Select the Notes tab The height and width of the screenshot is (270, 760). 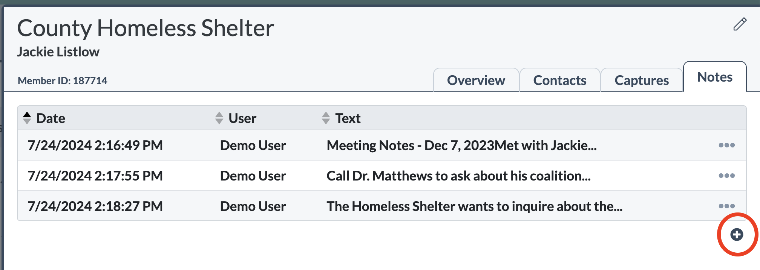point(715,77)
